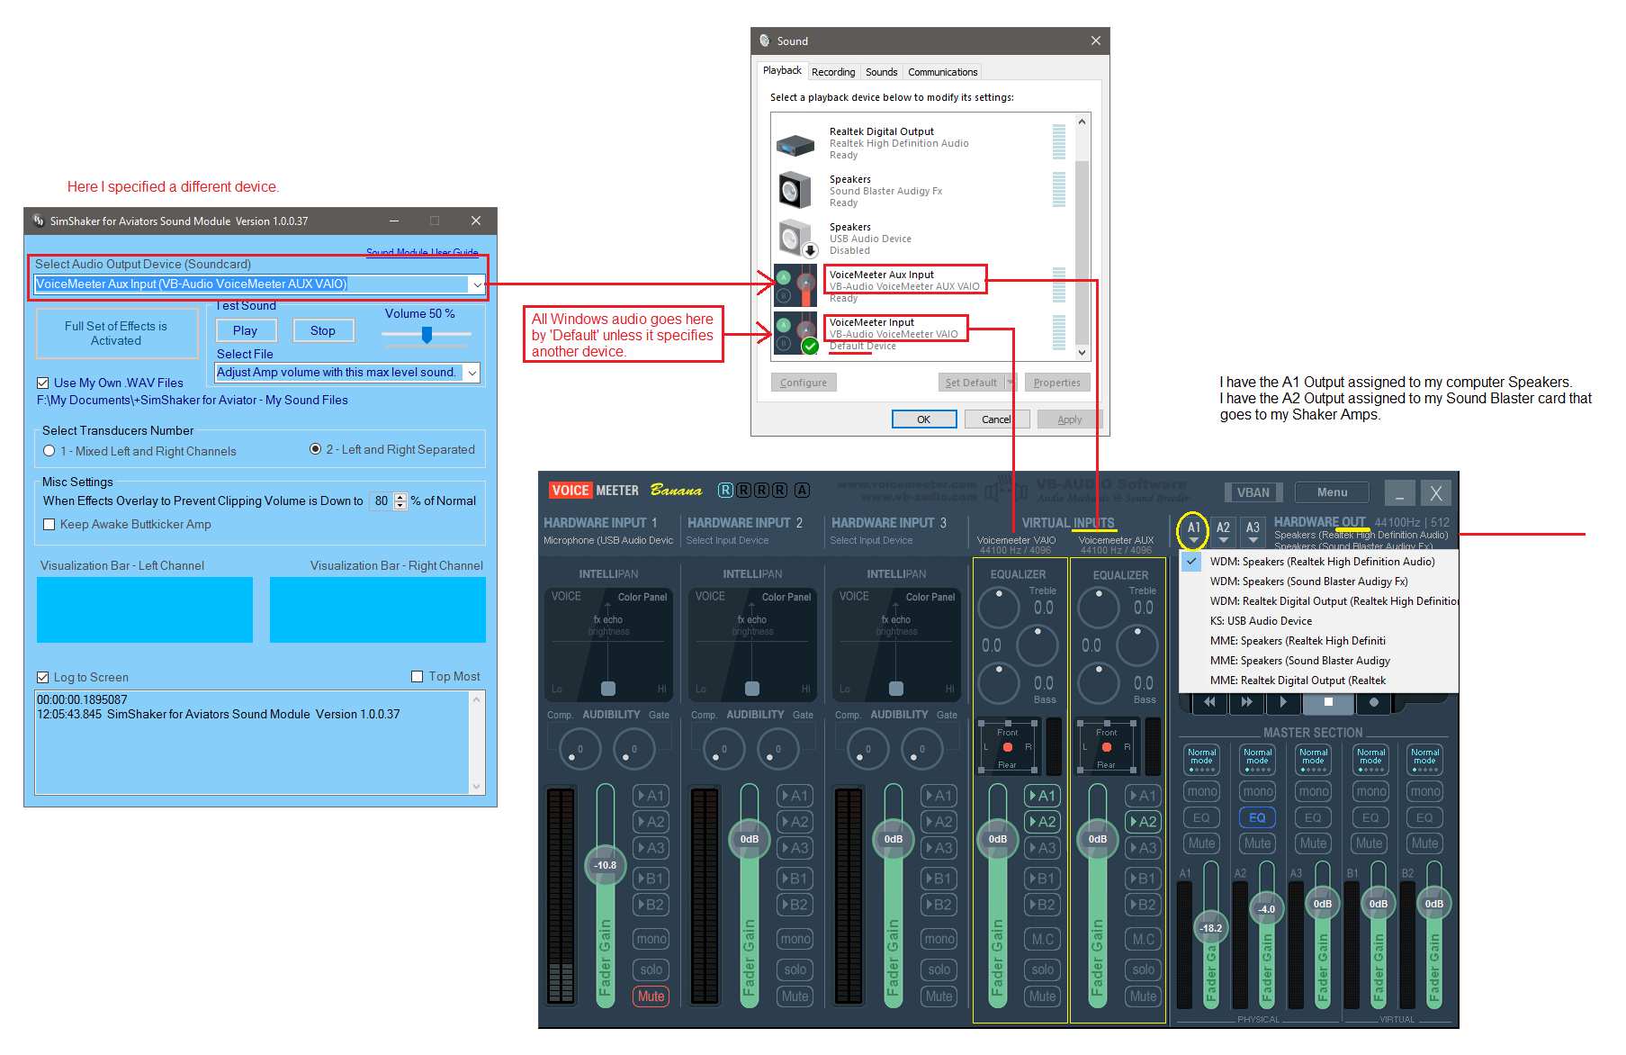Enable B1 routing on Hardware Input 1
Screen dimensions: 1626x1055
tap(651, 879)
